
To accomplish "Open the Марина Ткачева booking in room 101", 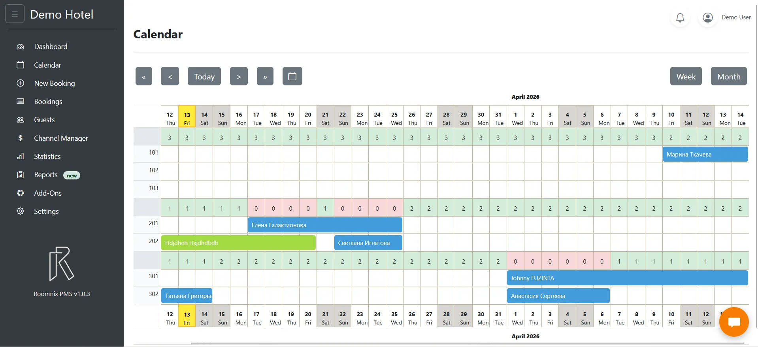I will coord(705,154).
